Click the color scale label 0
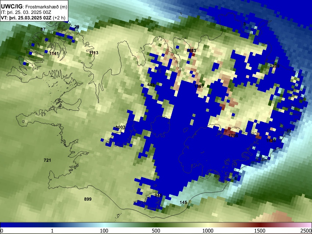This screenshot has height=234, width=312. tap(2, 231)
